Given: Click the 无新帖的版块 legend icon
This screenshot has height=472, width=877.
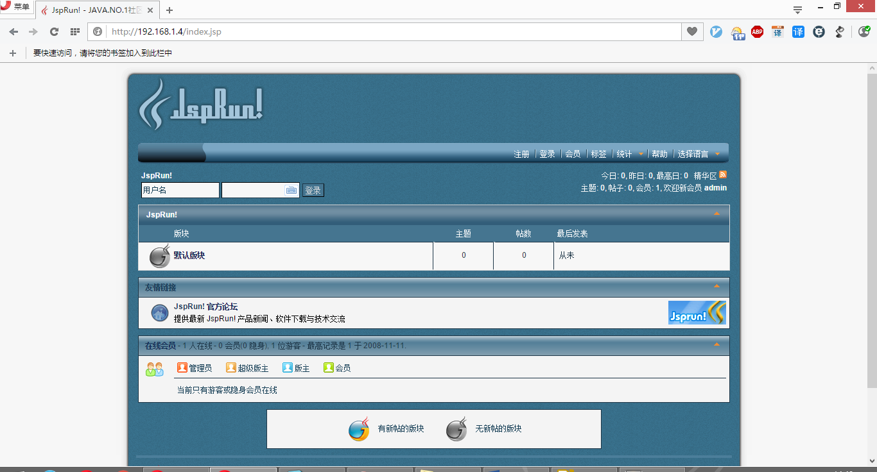Looking at the screenshot, I should coord(456,429).
